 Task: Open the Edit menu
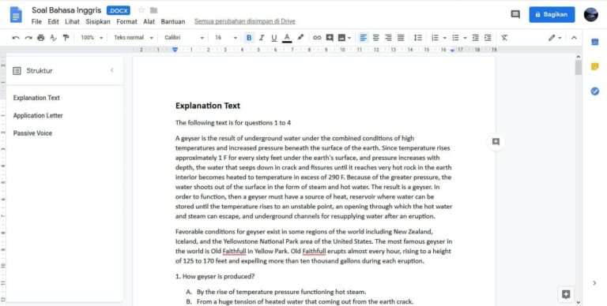53,21
